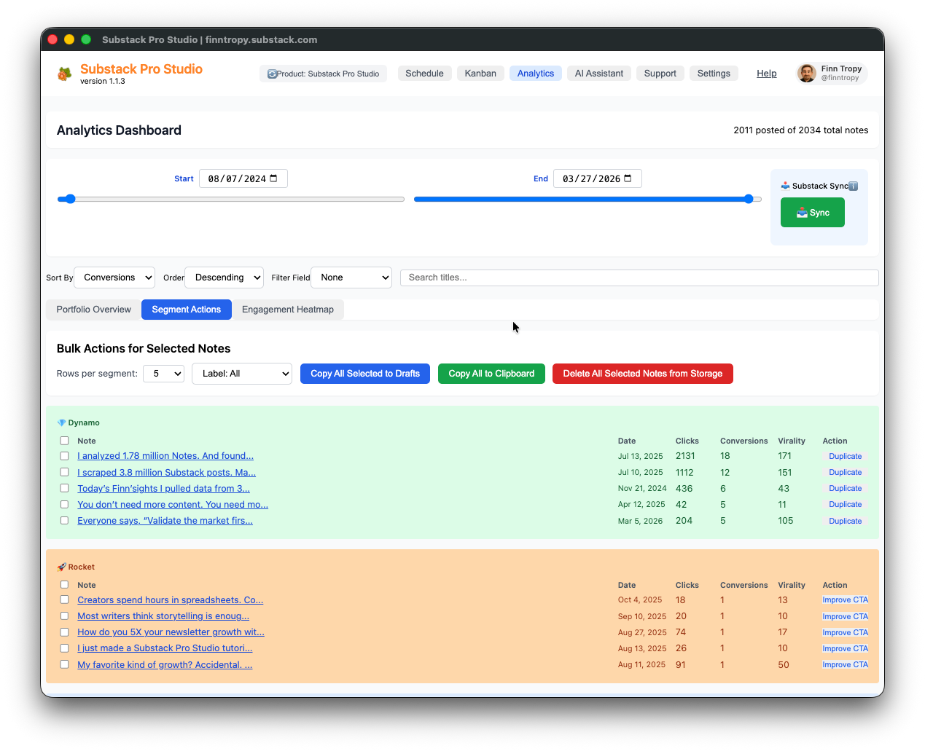Duplicate the 'Everyone says, Validate' note
This screenshot has height=751, width=925.
846,521
